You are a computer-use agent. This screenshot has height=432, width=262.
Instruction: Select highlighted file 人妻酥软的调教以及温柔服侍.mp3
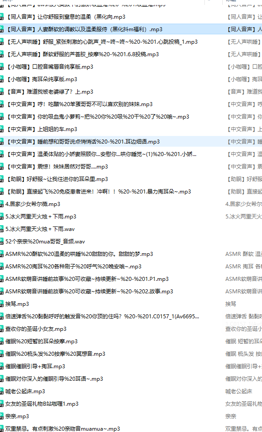[84, 29]
